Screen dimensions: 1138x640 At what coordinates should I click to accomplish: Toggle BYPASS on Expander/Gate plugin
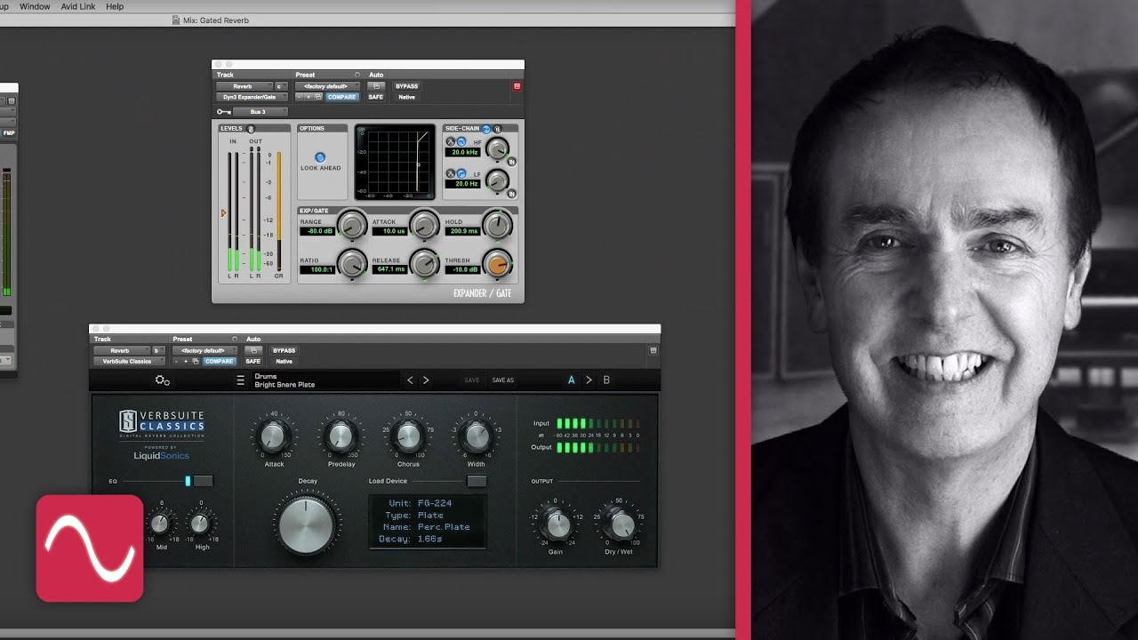406,86
